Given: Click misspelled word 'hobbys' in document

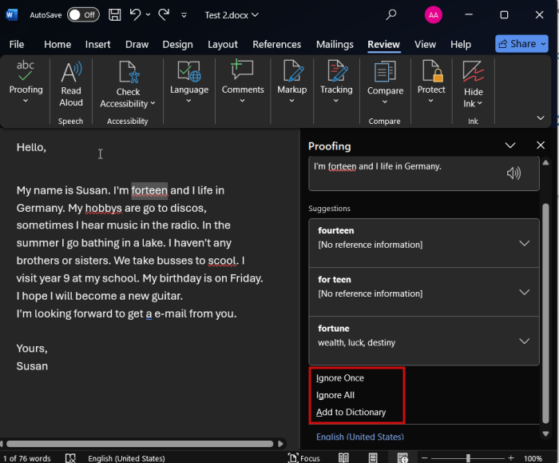Looking at the screenshot, I should click(103, 208).
